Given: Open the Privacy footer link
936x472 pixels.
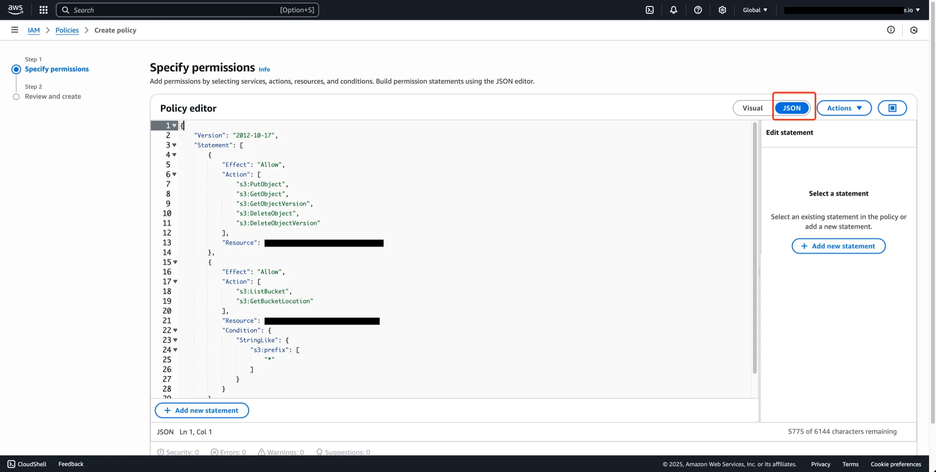Looking at the screenshot, I should click(x=820, y=464).
